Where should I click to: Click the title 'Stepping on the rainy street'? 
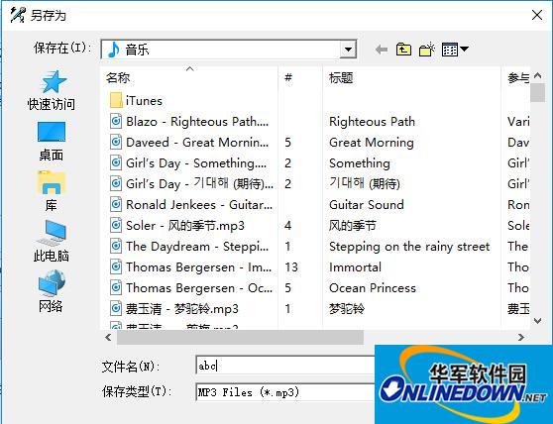[409, 247]
